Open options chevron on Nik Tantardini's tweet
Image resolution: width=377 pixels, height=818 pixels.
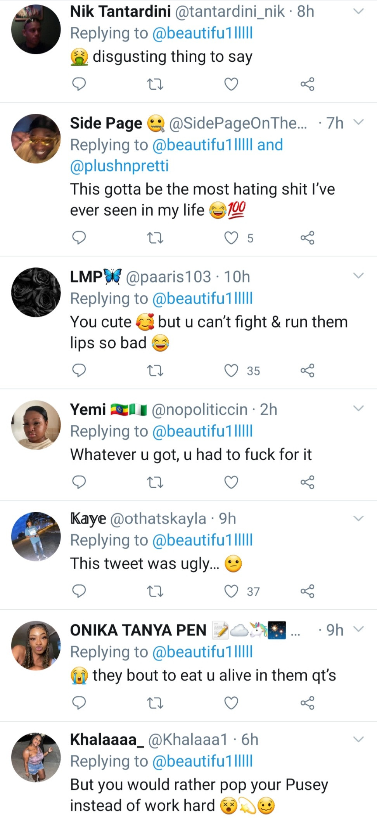pyautogui.click(x=358, y=12)
